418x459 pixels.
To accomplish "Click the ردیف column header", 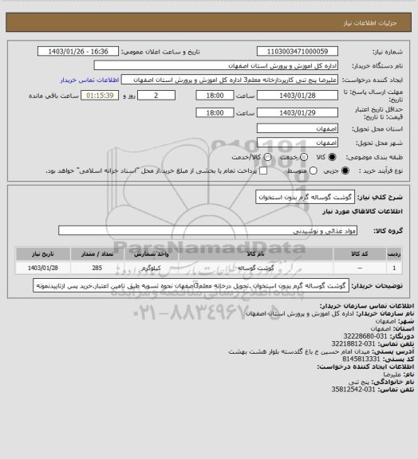I will coord(394,253).
